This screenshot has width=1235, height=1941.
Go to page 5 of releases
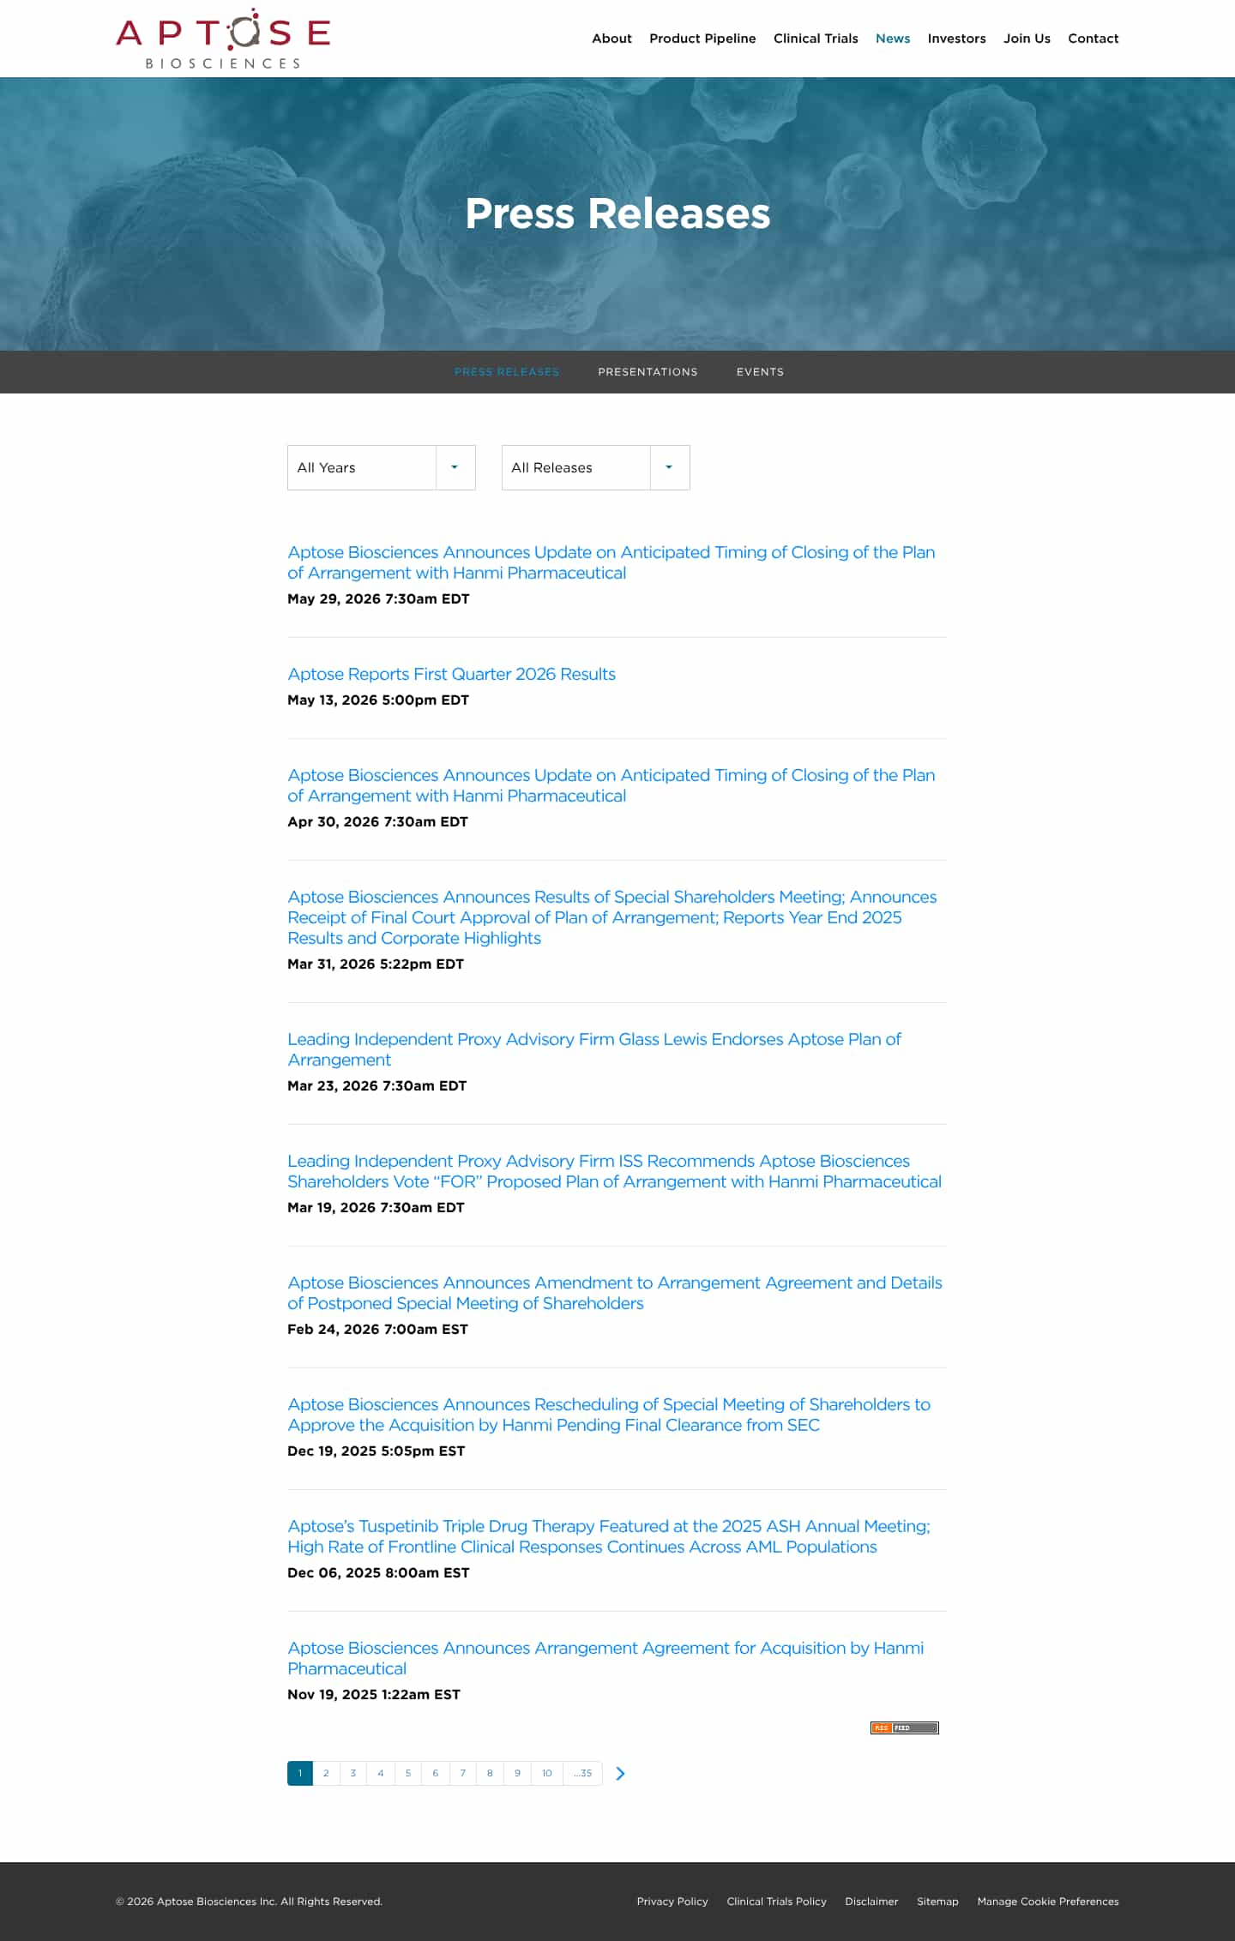pos(408,1773)
